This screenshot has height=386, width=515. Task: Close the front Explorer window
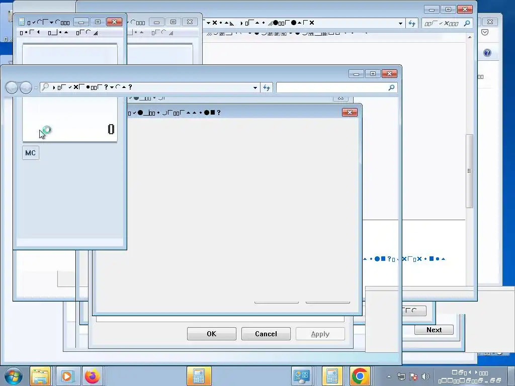pos(390,74)
